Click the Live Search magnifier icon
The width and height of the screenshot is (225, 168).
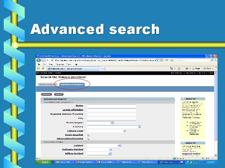click(x=212, y=60)
